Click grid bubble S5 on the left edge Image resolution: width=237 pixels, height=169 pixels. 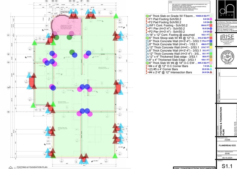(8, 112)
